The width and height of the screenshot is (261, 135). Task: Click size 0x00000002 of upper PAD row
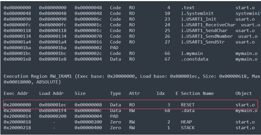(x=88, y=48)
